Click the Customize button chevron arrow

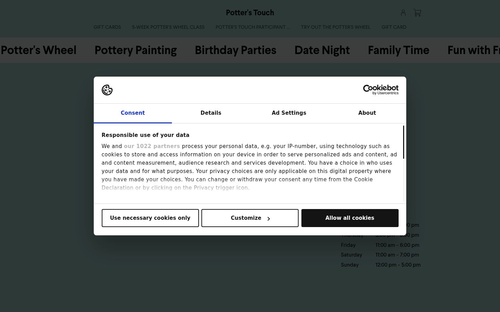coord(268,218)
